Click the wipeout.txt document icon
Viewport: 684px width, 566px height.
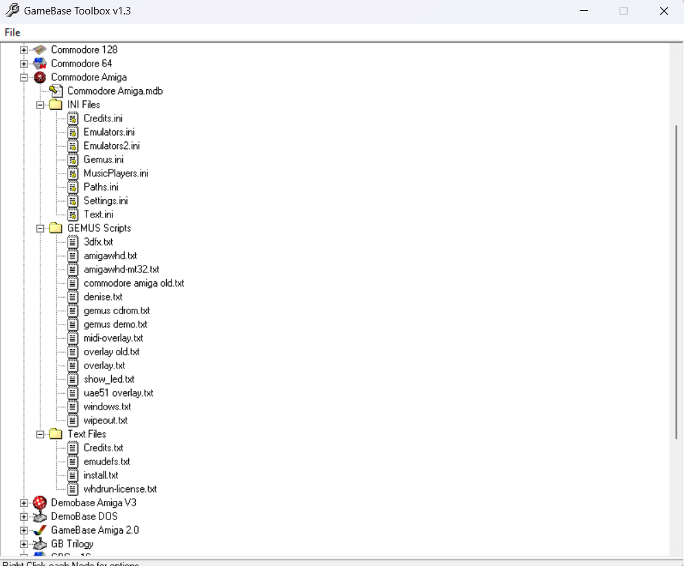pos(73,421)
